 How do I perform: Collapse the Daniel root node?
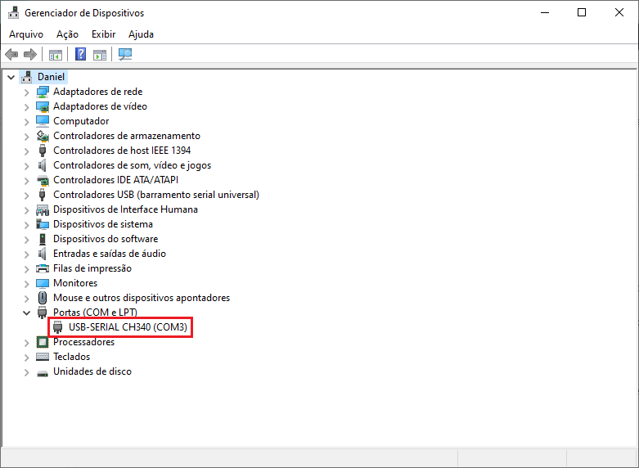click(x=11, y=77)
